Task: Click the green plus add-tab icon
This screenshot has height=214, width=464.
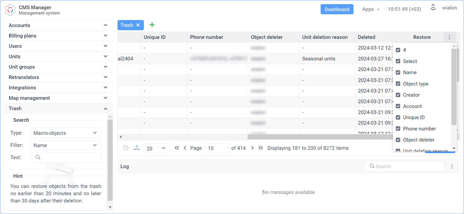Action: [x=152, y=25]
